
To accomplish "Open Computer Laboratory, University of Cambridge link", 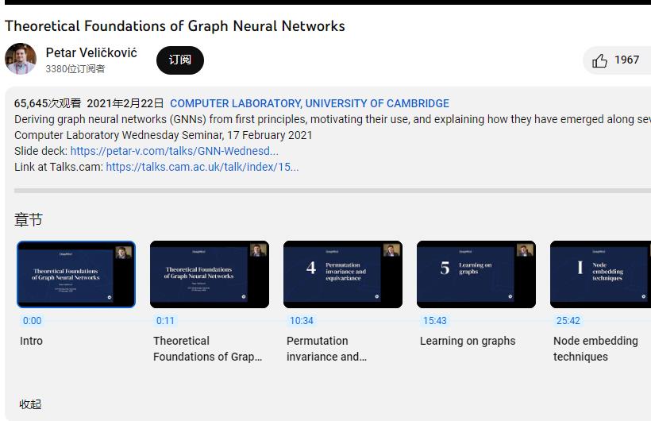I will coord(310,103).
